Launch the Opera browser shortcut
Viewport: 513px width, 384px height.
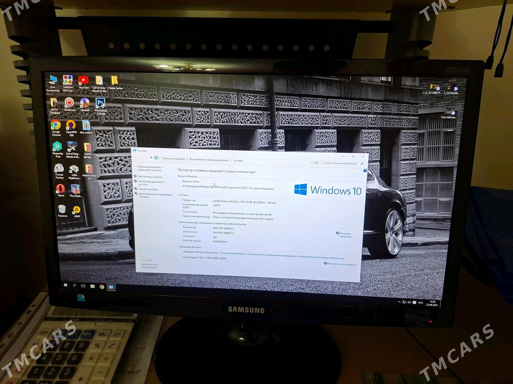pos(61,190)
